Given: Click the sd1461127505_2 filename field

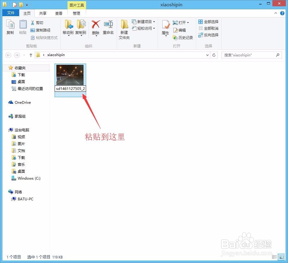Looking at the screenshot, I should click(x=70, y=88).
